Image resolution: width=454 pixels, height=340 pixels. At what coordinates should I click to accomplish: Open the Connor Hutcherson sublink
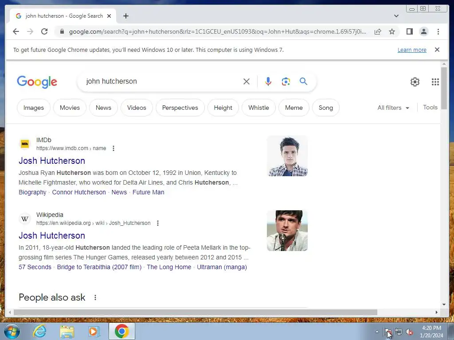point(79,192)
